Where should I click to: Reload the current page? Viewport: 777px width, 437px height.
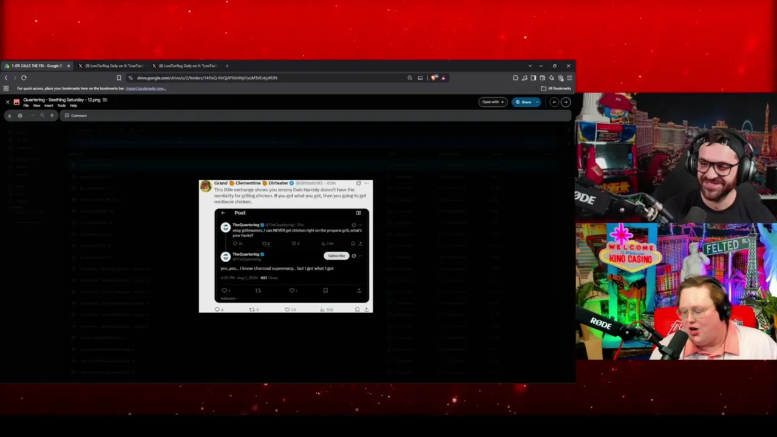point(24,78)
